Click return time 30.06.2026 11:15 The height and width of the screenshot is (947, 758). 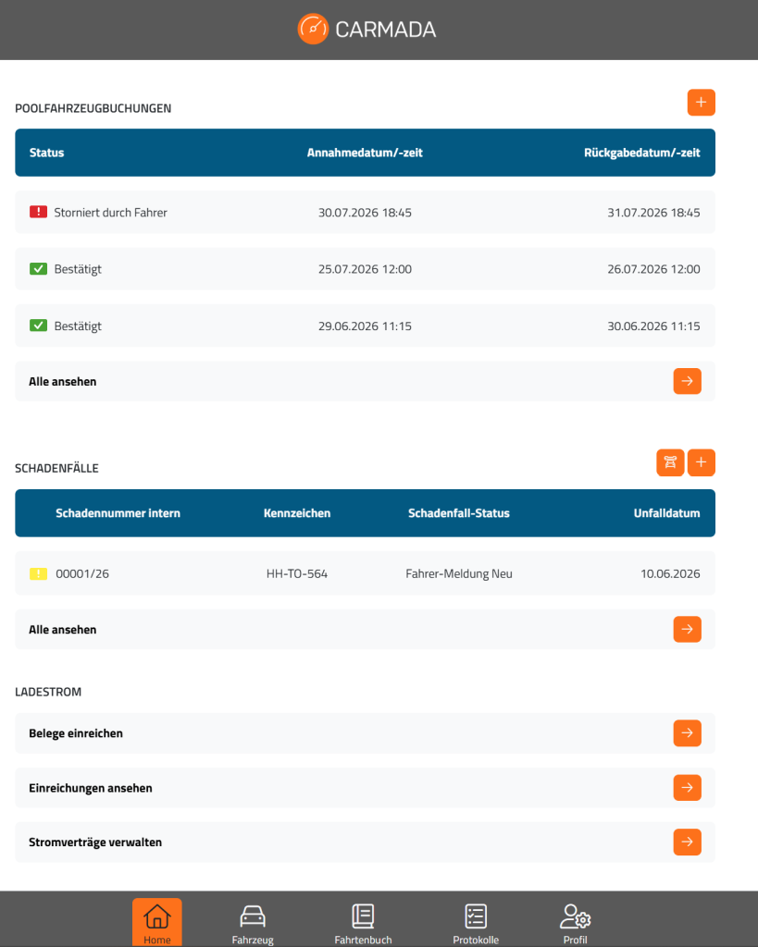tap(653, 326)
